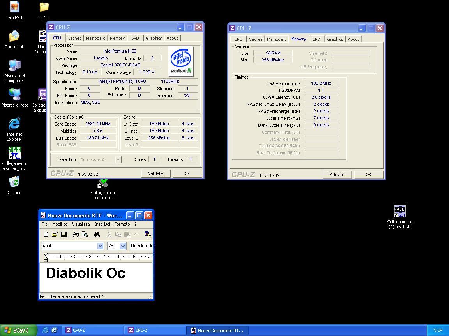Screen dimensions: 449x336
Task: Click the DRAM Frequency 180.2 MHz value
Action: click(321, 83)
